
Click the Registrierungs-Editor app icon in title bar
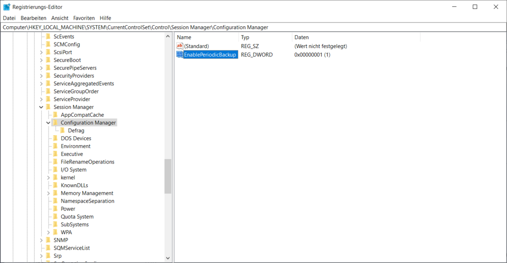(x=6, y=7)
